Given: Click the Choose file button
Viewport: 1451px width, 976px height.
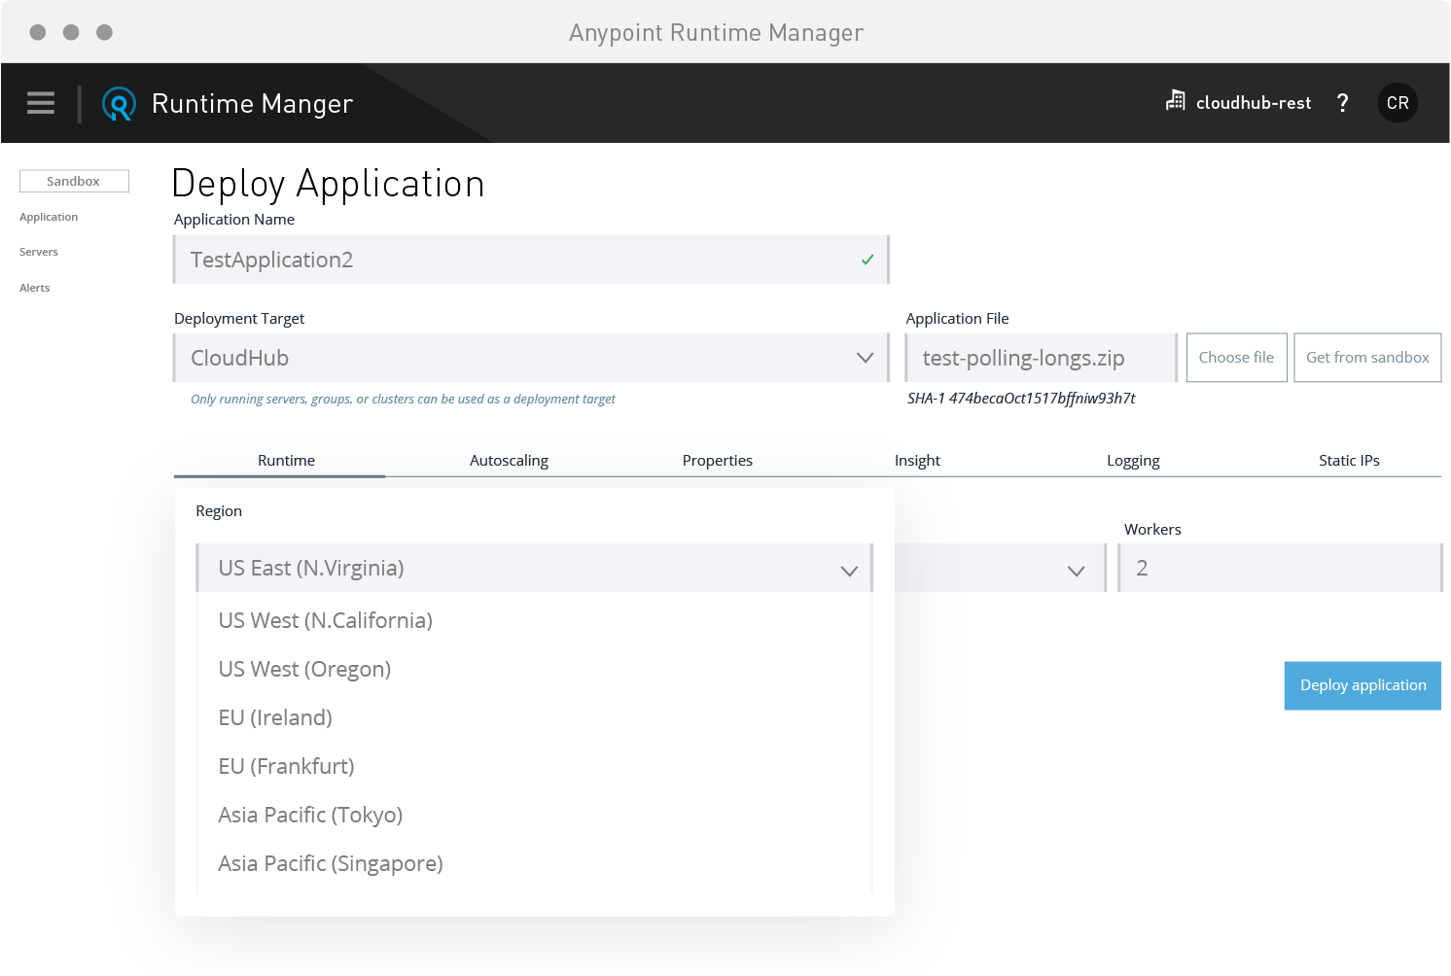Looking at the screenshot, I should 1236,357.
